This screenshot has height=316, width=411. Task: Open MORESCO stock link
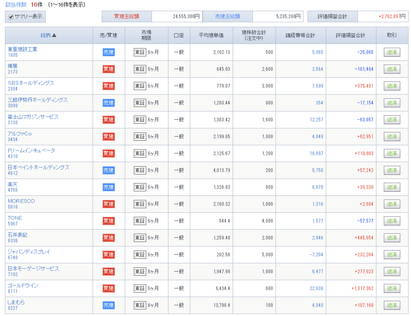coord(21,201)
